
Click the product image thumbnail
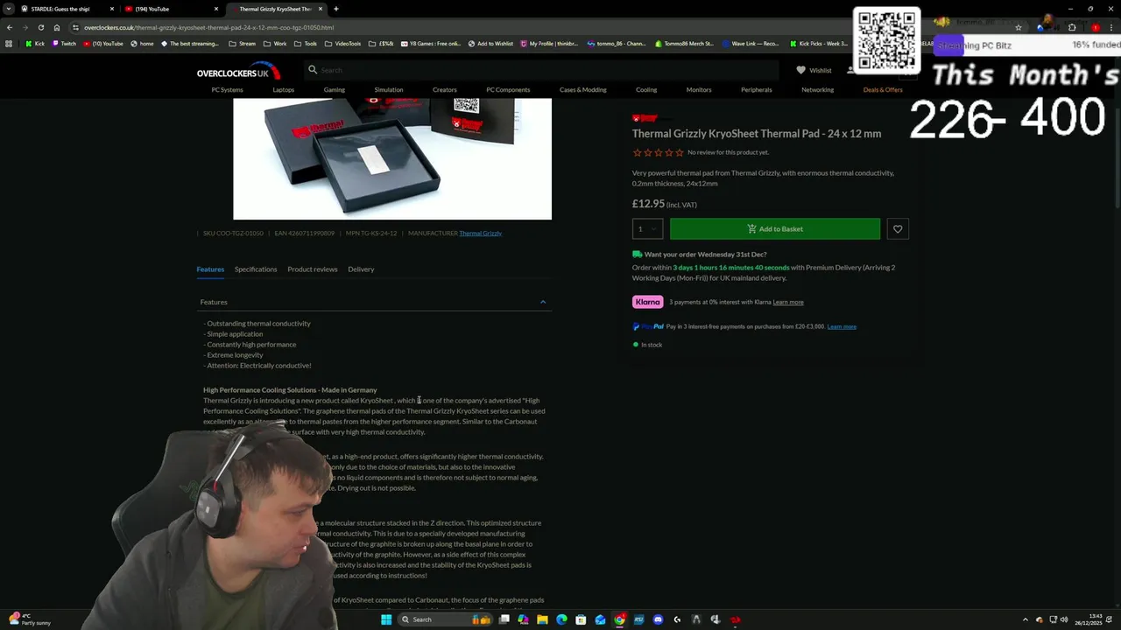pyautogui.click(x=392, y=157)
